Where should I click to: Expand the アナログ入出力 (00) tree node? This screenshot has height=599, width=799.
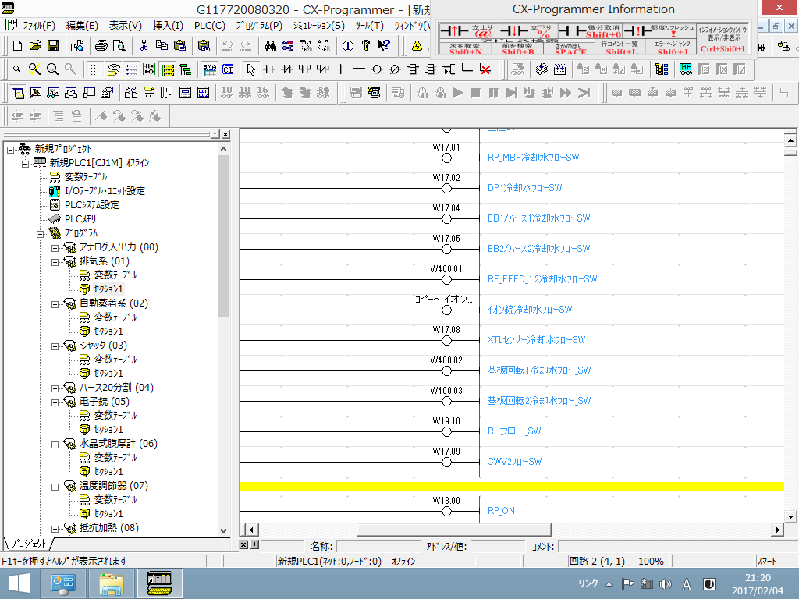55,247
